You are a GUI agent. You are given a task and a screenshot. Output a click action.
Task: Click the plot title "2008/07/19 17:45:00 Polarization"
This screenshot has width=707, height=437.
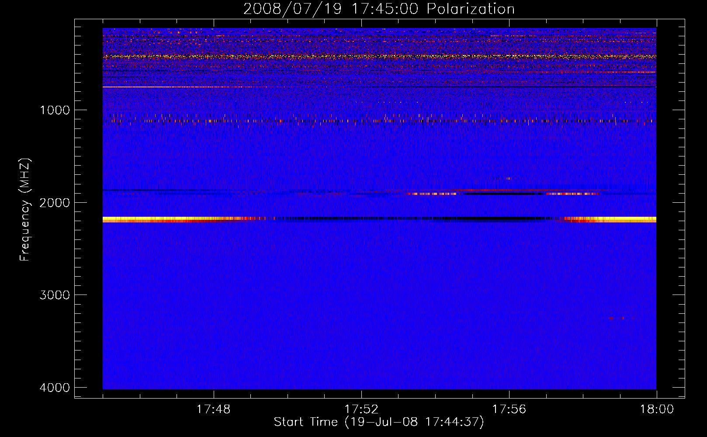click(x=379, y=9)
